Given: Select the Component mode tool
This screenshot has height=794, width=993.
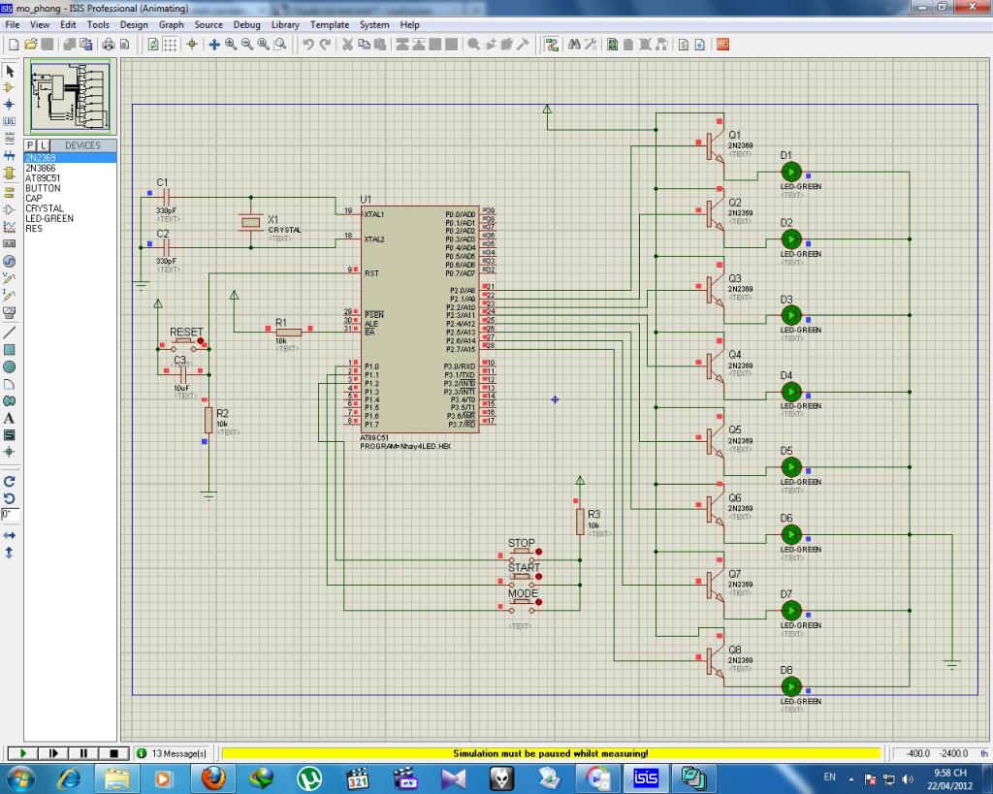Looking at the screenshot, I should pyautogui.click(x=10, y=87).
